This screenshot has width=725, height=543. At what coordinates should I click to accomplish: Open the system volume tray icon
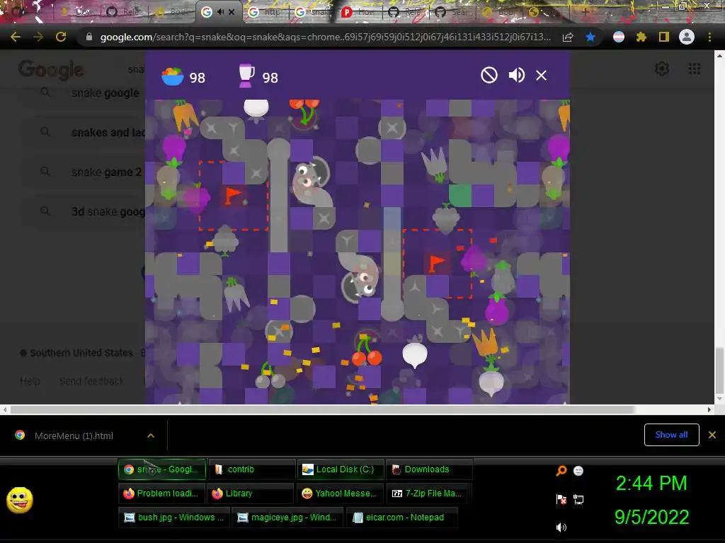tap(561, 527)
